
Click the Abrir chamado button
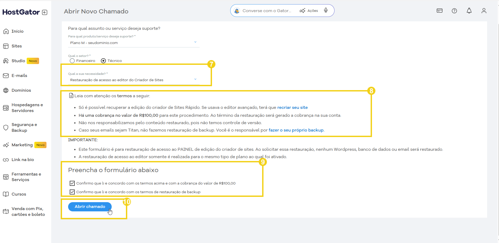pos(90,207)
